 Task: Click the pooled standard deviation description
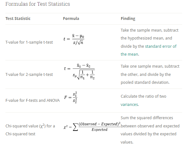click(x=150, y=74)
